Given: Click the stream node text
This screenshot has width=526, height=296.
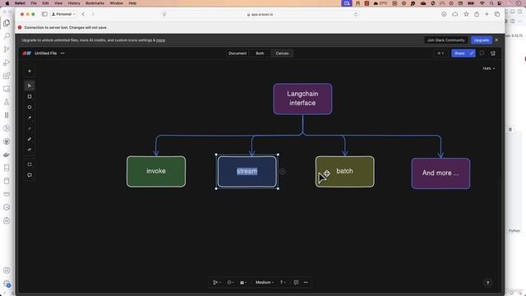Looking at the screenshot, I should (x=247, y=171).
